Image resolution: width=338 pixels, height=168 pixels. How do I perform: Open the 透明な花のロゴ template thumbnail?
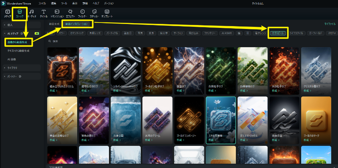click(94, 71)
